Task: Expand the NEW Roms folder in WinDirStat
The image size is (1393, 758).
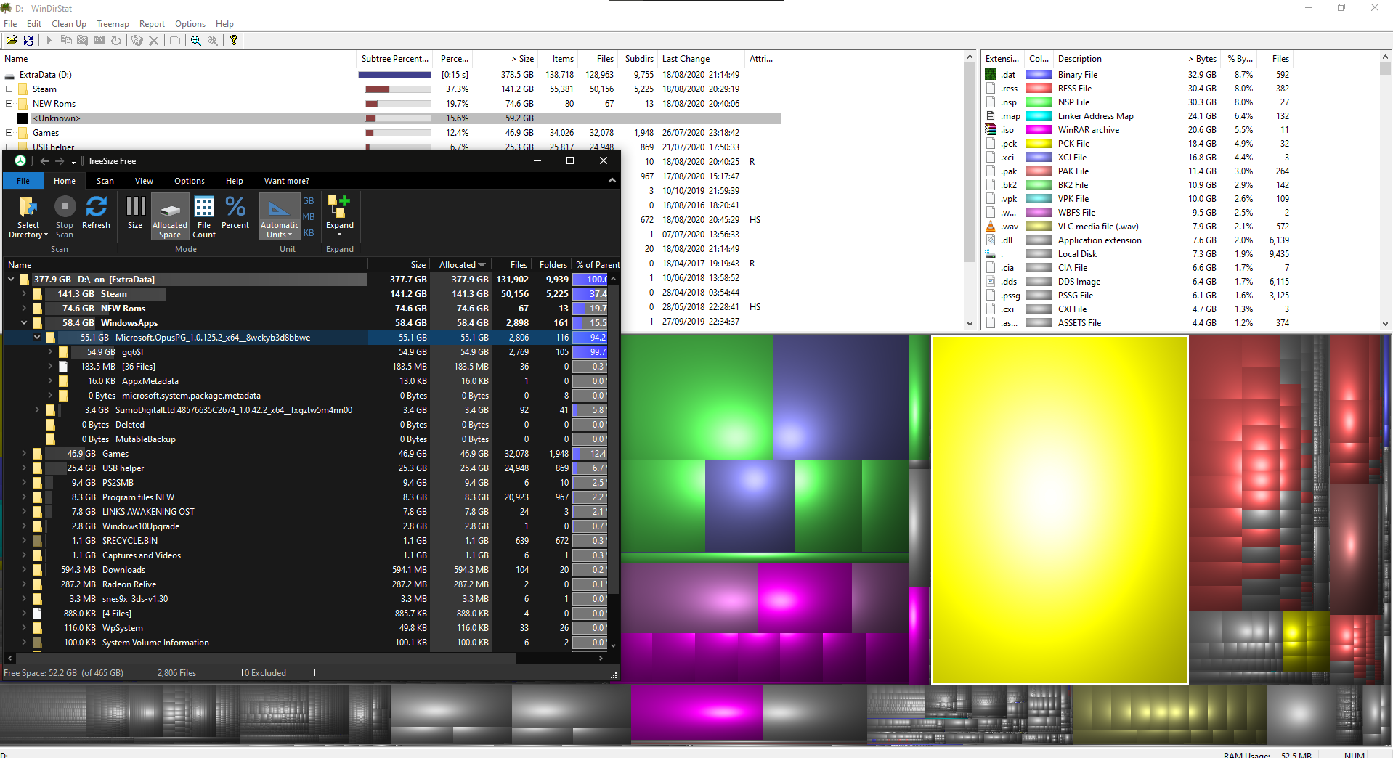Action: click(9, 104)
